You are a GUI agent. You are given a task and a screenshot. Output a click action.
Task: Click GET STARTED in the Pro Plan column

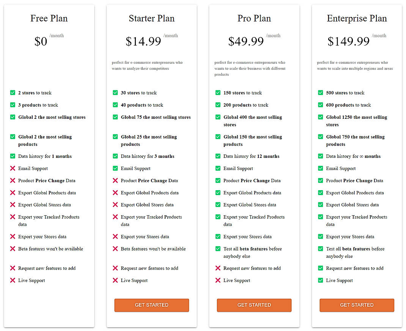pyautogui.click(x=254, y=305)
